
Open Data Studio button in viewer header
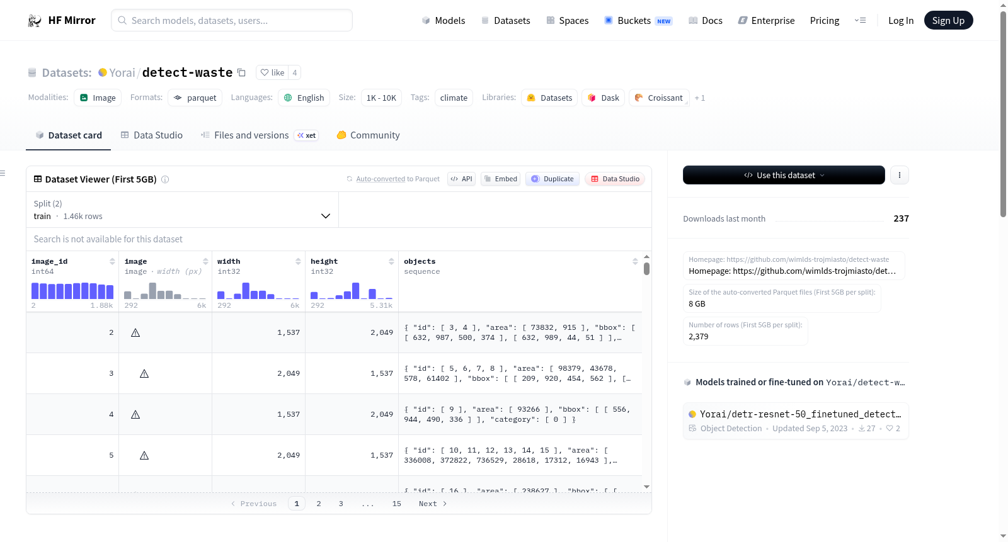[x=614, y=179]
